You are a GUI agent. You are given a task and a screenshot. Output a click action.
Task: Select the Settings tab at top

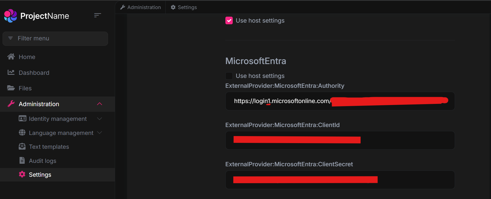click(x=184, y=7)
